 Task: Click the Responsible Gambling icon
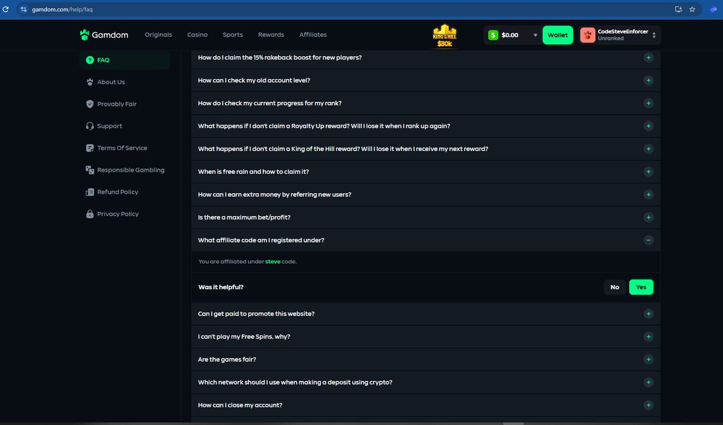pos(90,170)
